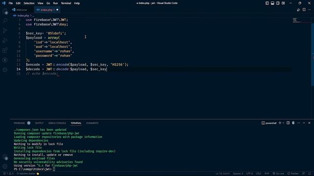Click the Spaces: 4 indentation status
This screenshot has width=314, height=176.
click(238, 174)
